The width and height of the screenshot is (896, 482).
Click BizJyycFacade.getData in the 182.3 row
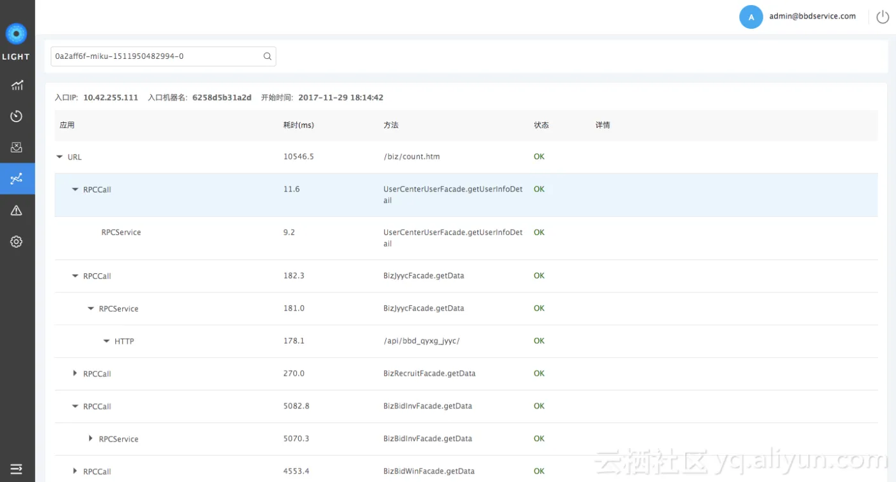(x=424, y=275)
